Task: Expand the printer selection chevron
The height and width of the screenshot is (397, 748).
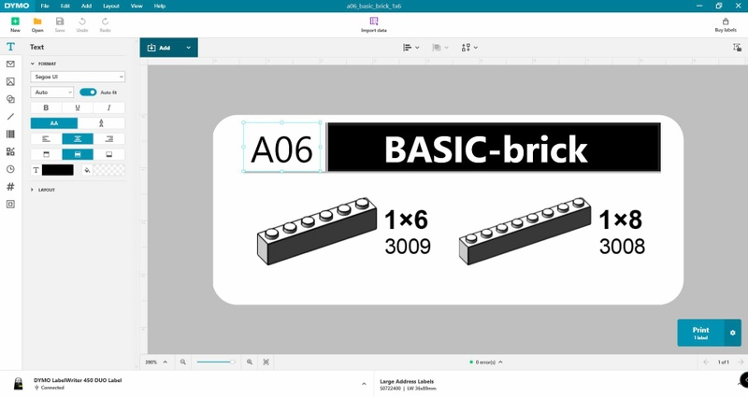Action: coord(364,384)
